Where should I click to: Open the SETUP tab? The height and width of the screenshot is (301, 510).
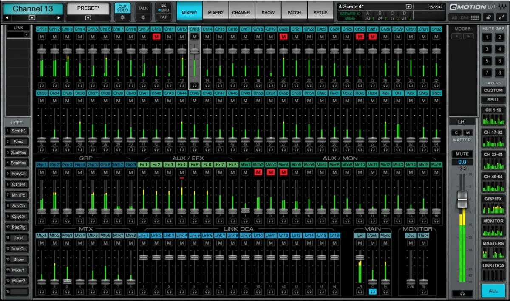click(320, 13)
